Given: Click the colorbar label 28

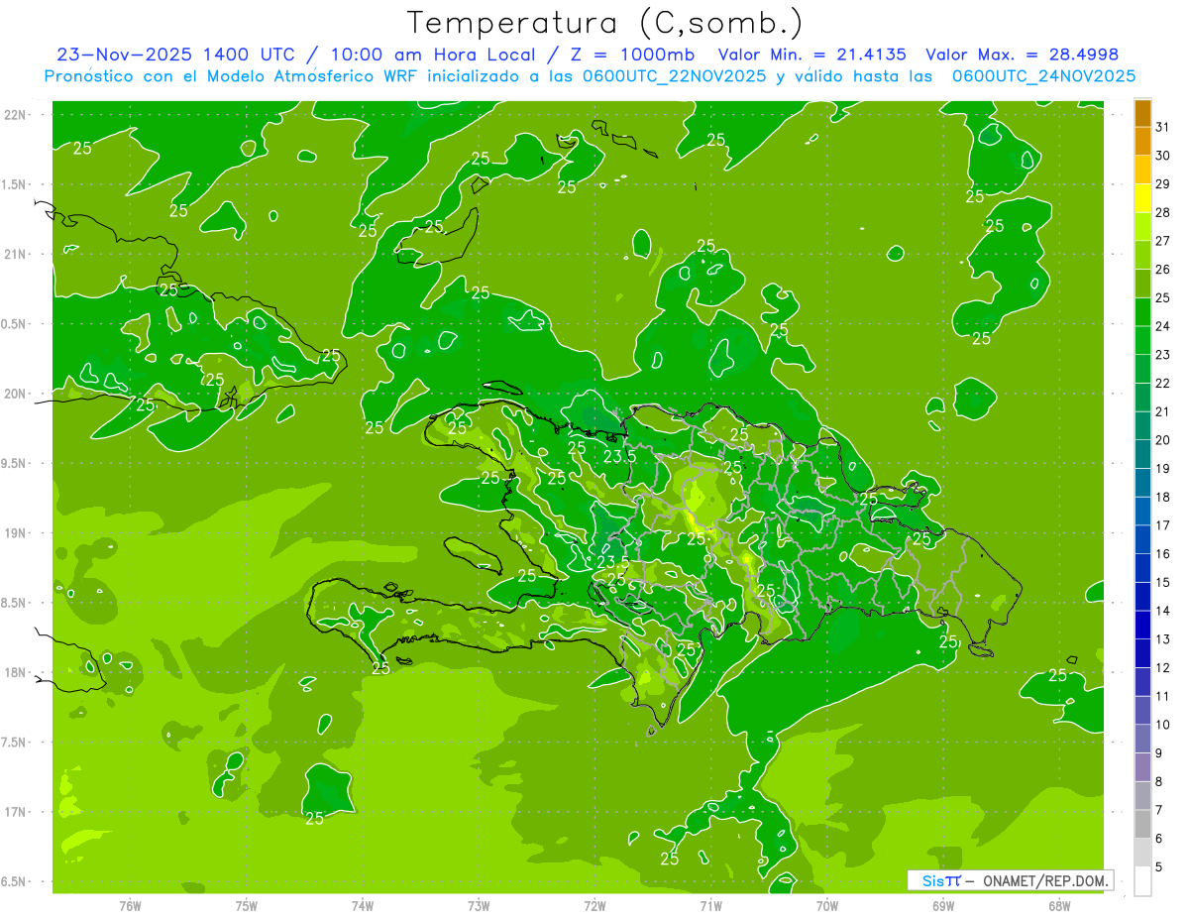Looking at the screenshot, I should [1163, 212].
